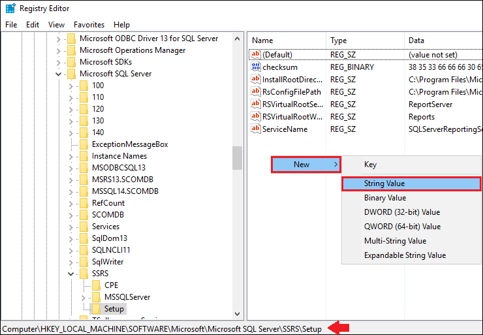Select Binary Value in the submenu

pyautogui.click(x=411, y=198)
